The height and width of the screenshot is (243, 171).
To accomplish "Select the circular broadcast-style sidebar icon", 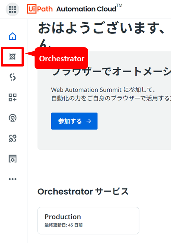I will [13, 118].
